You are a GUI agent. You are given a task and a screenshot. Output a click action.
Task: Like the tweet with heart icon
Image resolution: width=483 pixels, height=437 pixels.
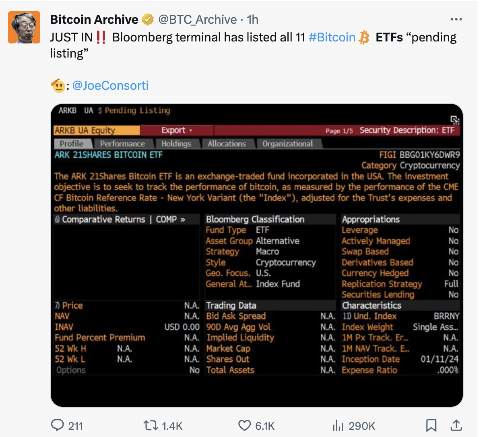tap(244, 425)
